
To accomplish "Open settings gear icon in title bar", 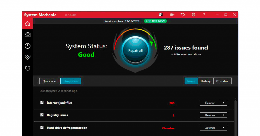I will (x=193, y=15).
